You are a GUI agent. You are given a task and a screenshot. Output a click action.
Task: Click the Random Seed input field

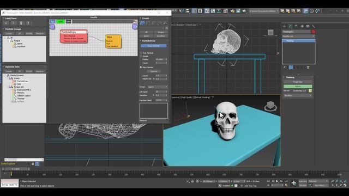pos(161,100)
